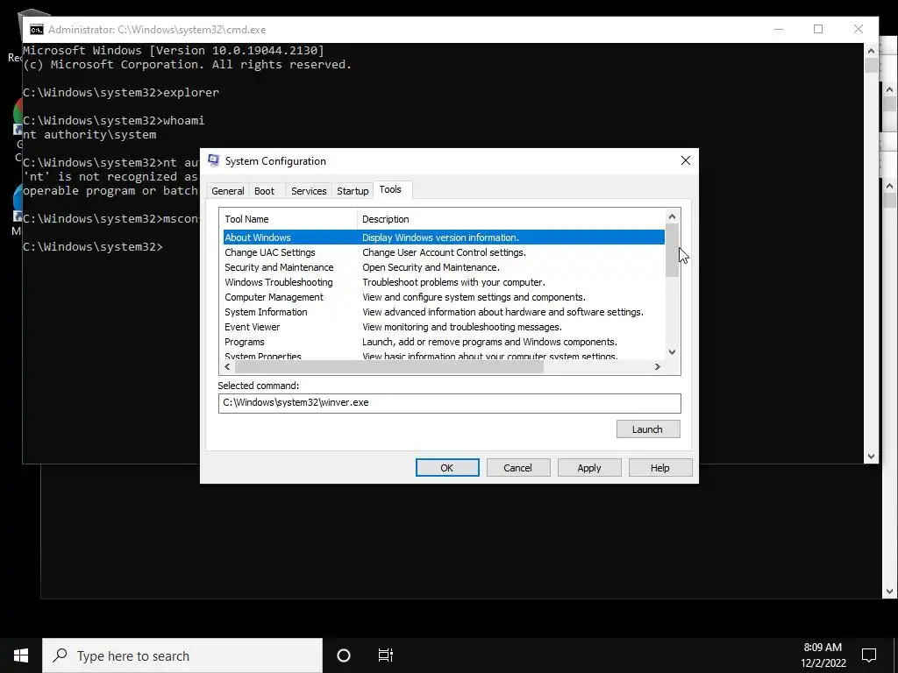The height and width of the screenshot is (673, 898).
Task: Click the 'explorer' command line in cmd
Action: click(x=121, y=93)
